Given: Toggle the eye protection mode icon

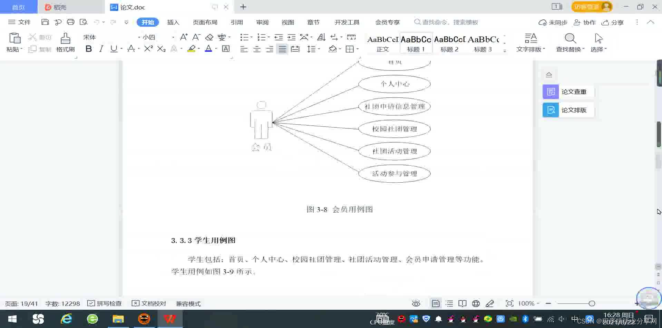Looking at the screenshot, I should pos(416,303).
